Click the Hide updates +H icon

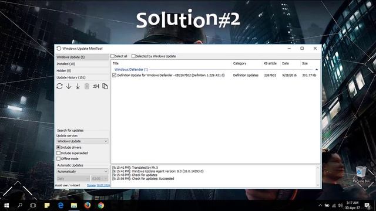click(x=96, y=86)
